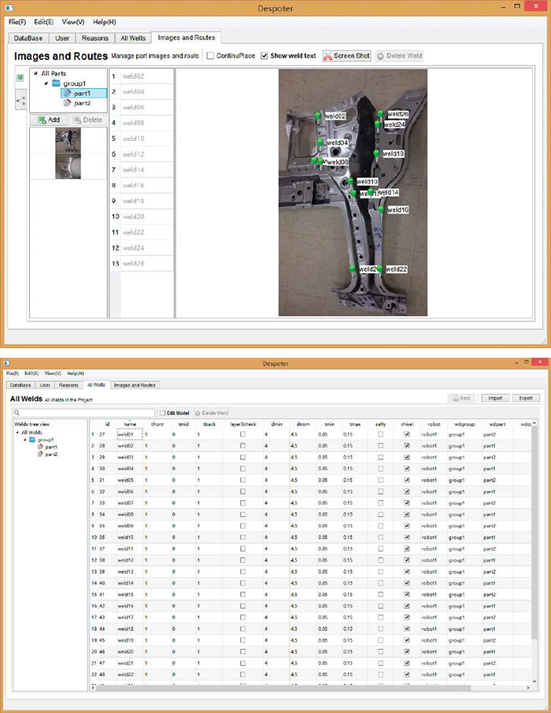This screenshot has height=713, width=551.
Task: Check the safty box in the weld03 row
Action: tap(381, 457)
